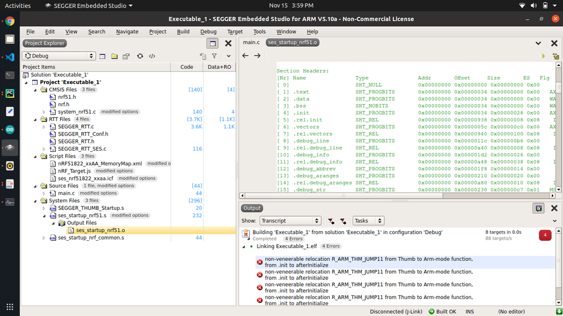Open the Tools menu
Image resolution: width=563 pixels, height=316 pixels.
tap(259, 31)
